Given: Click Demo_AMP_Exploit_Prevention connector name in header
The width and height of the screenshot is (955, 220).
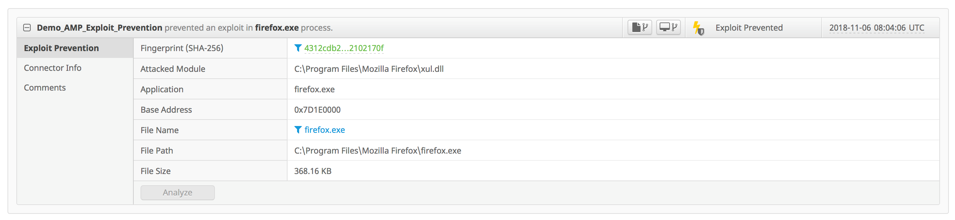Looking at the screenshot, I should (x=99, y=28).
